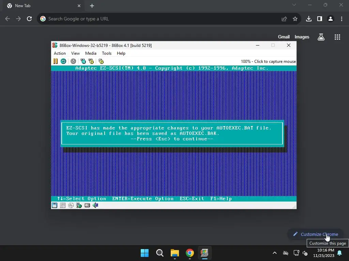Close the New Tab tab
Image resolution: width=349 pixels, height=261 pixels.
click(x=79, y=6)
